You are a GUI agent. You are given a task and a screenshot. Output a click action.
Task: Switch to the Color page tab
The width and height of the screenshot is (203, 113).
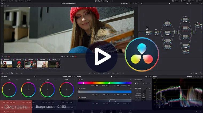(110, 111)
